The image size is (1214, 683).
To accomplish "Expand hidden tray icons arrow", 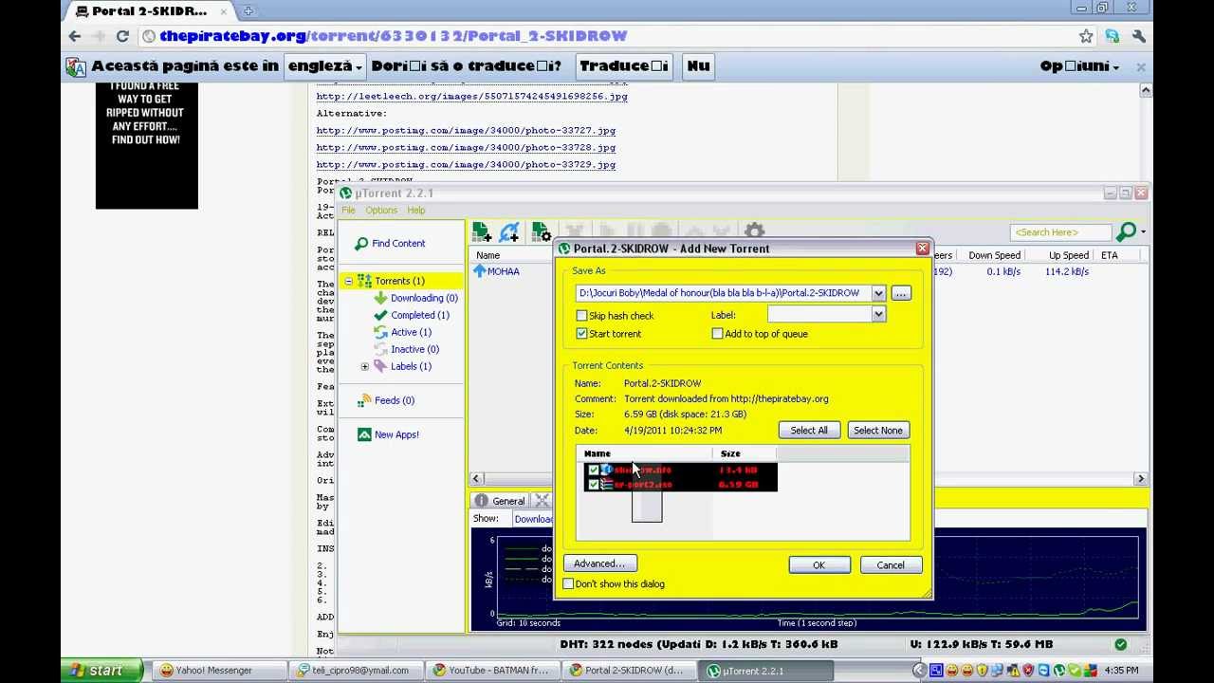I will (919, 671).
